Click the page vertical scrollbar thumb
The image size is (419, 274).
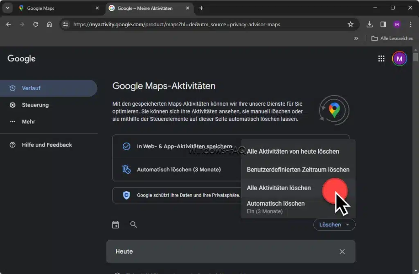[416, 57]
